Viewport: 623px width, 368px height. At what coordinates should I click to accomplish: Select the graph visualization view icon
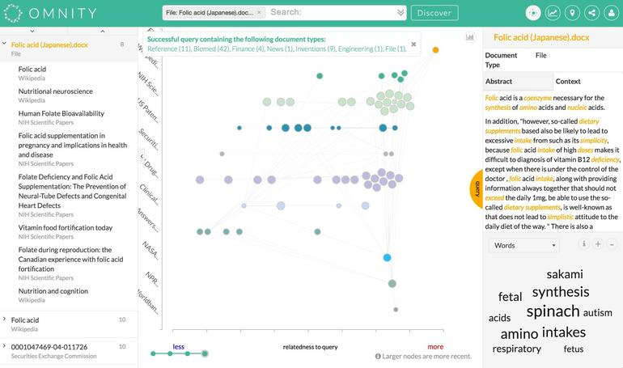(533, 13)
